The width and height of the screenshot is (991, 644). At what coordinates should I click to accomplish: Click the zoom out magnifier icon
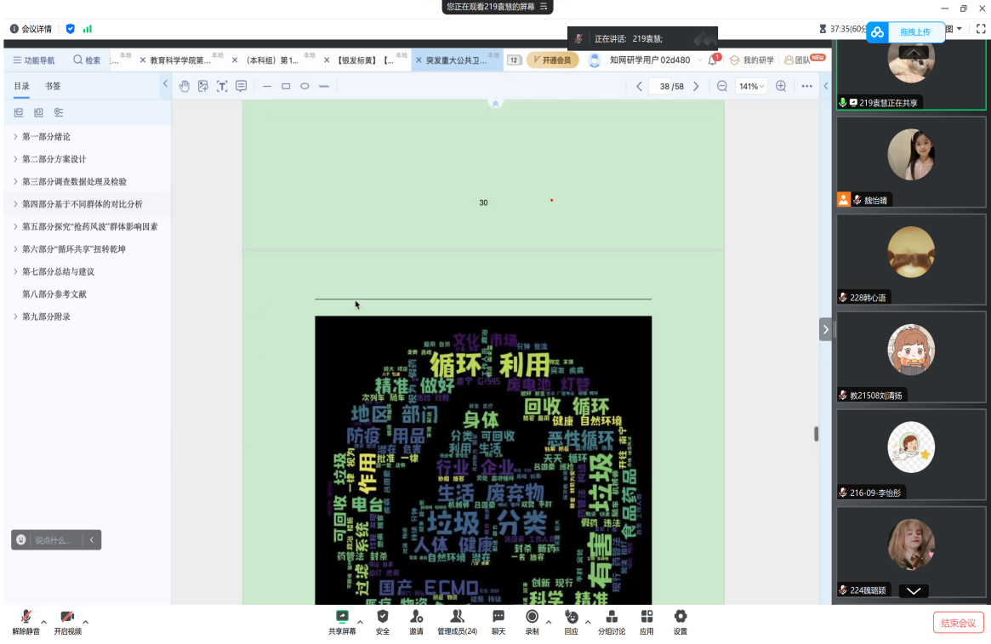(722, 86)
